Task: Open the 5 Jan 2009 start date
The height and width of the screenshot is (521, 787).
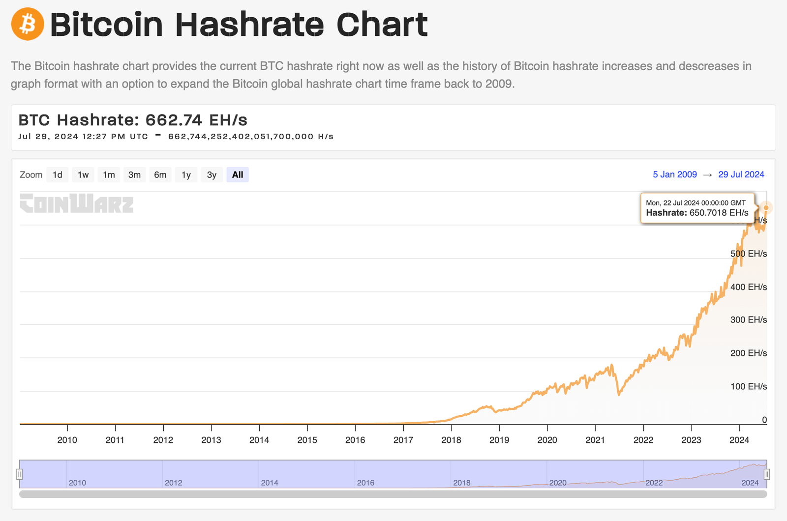Action: click(674, 174)
